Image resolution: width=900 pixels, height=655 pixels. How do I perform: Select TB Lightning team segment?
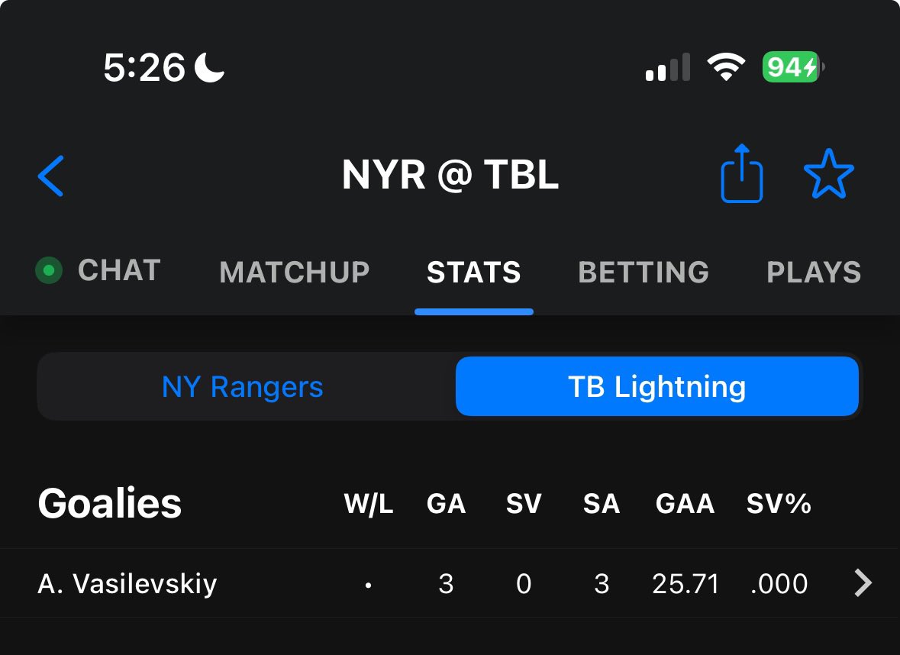657,386
